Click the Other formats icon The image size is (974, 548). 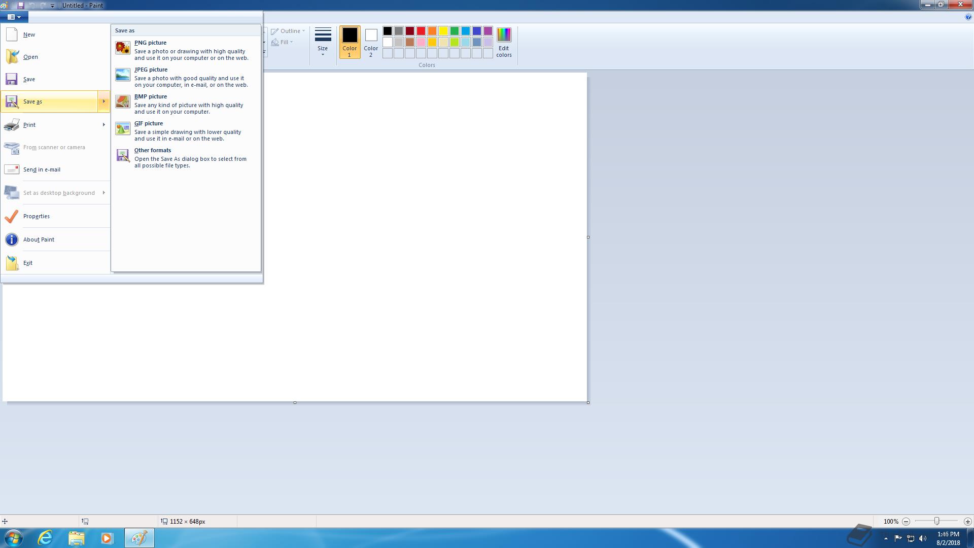pos(123,155)
